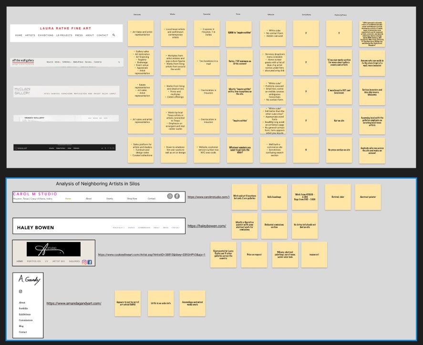This screenshot has height=345, width=423.
Task: Select the Moody Gallery header image
Action: [66, 118]
